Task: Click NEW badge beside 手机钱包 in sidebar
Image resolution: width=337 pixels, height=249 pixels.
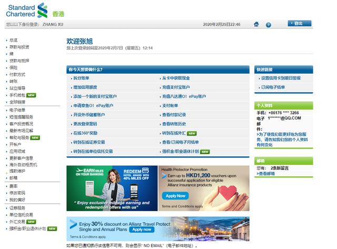Action: pos(32,95)
